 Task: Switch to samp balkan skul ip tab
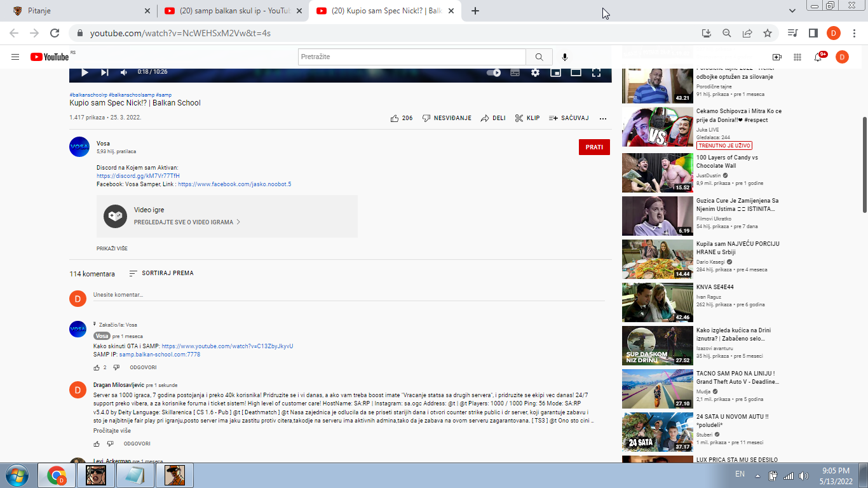(x=232, y=11)
